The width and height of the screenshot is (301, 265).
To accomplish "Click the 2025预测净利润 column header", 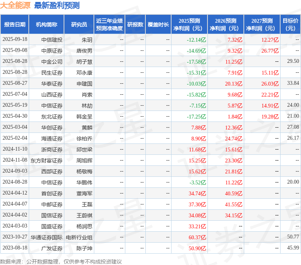I will pyautogui.click(x=189, y=25).
